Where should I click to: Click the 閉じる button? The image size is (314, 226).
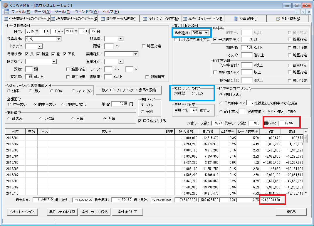(291, 212)
